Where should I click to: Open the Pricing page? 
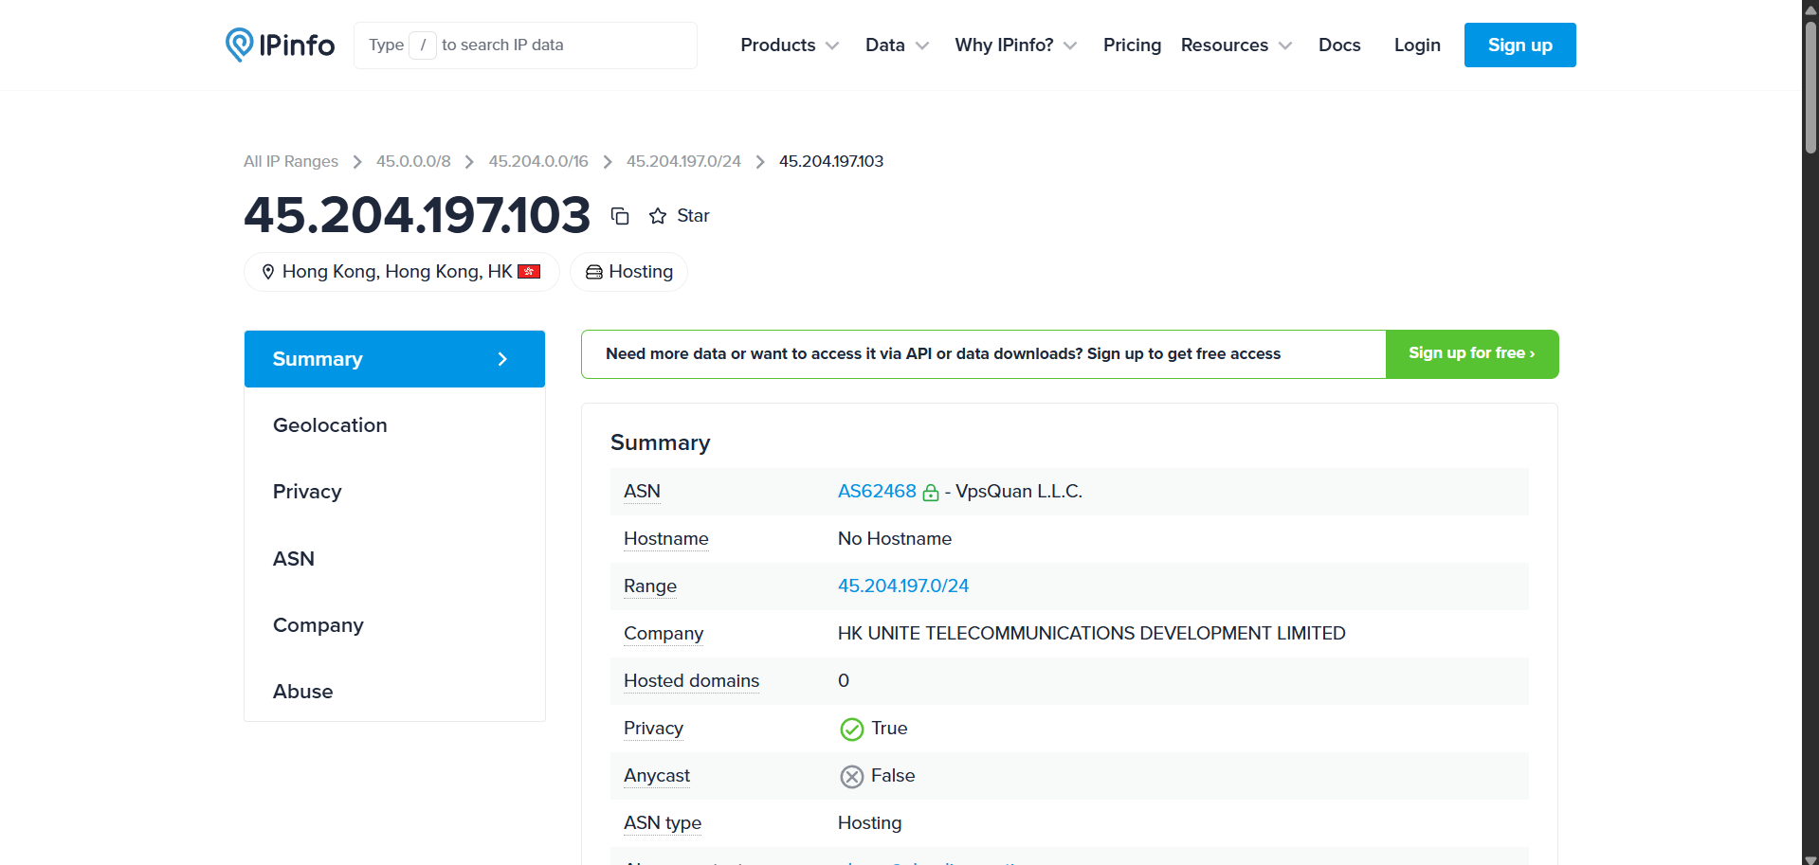(x=1132, y=45)
